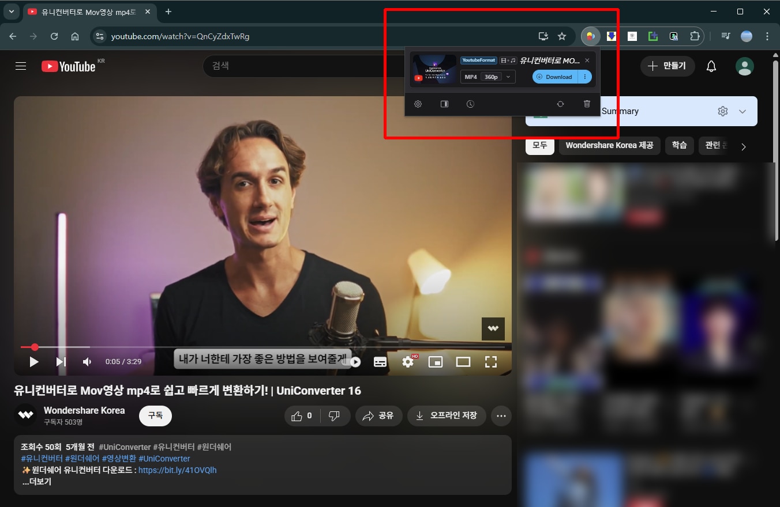The width and height of the screenshot is (780, 507).
Task: Open YouTube account avatar menu
Action: click(x=745, y=66)
